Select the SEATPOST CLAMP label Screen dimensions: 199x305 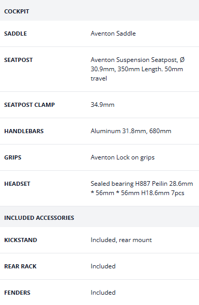[29, 105]
